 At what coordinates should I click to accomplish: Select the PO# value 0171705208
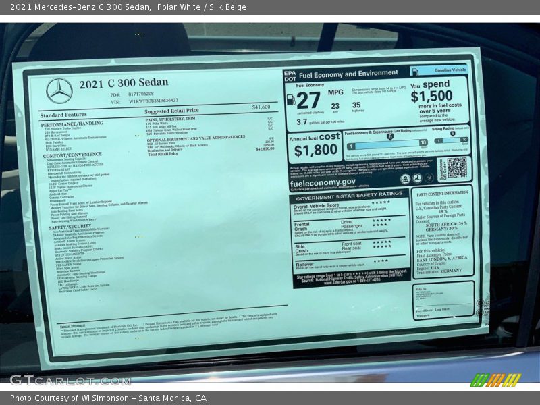click(141, 94)
